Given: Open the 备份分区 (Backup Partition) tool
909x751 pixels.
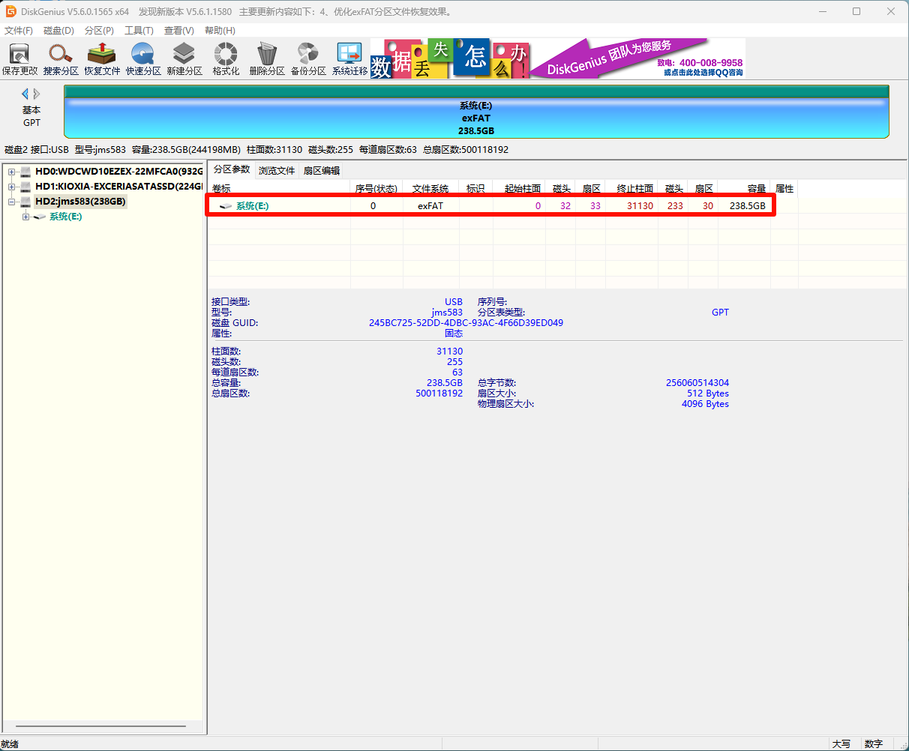Looking at the screenshot, I should pyautogui.click(x=308, y=58).
